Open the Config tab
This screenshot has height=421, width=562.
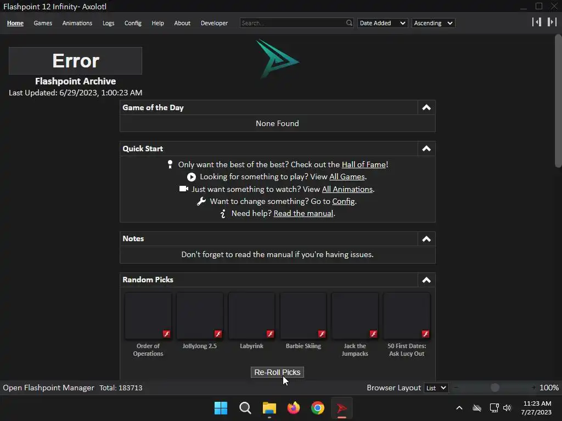[x=133, y=23]
